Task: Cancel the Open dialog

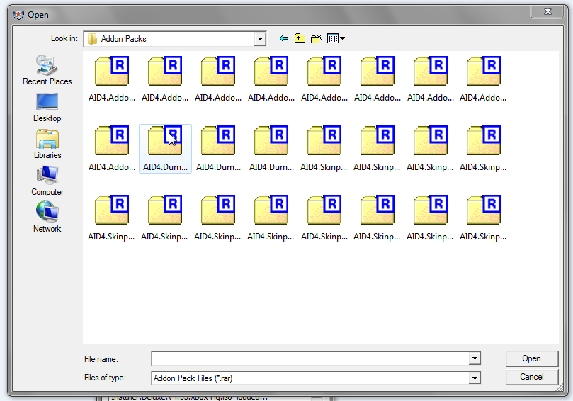Action: tap(531, 377)
